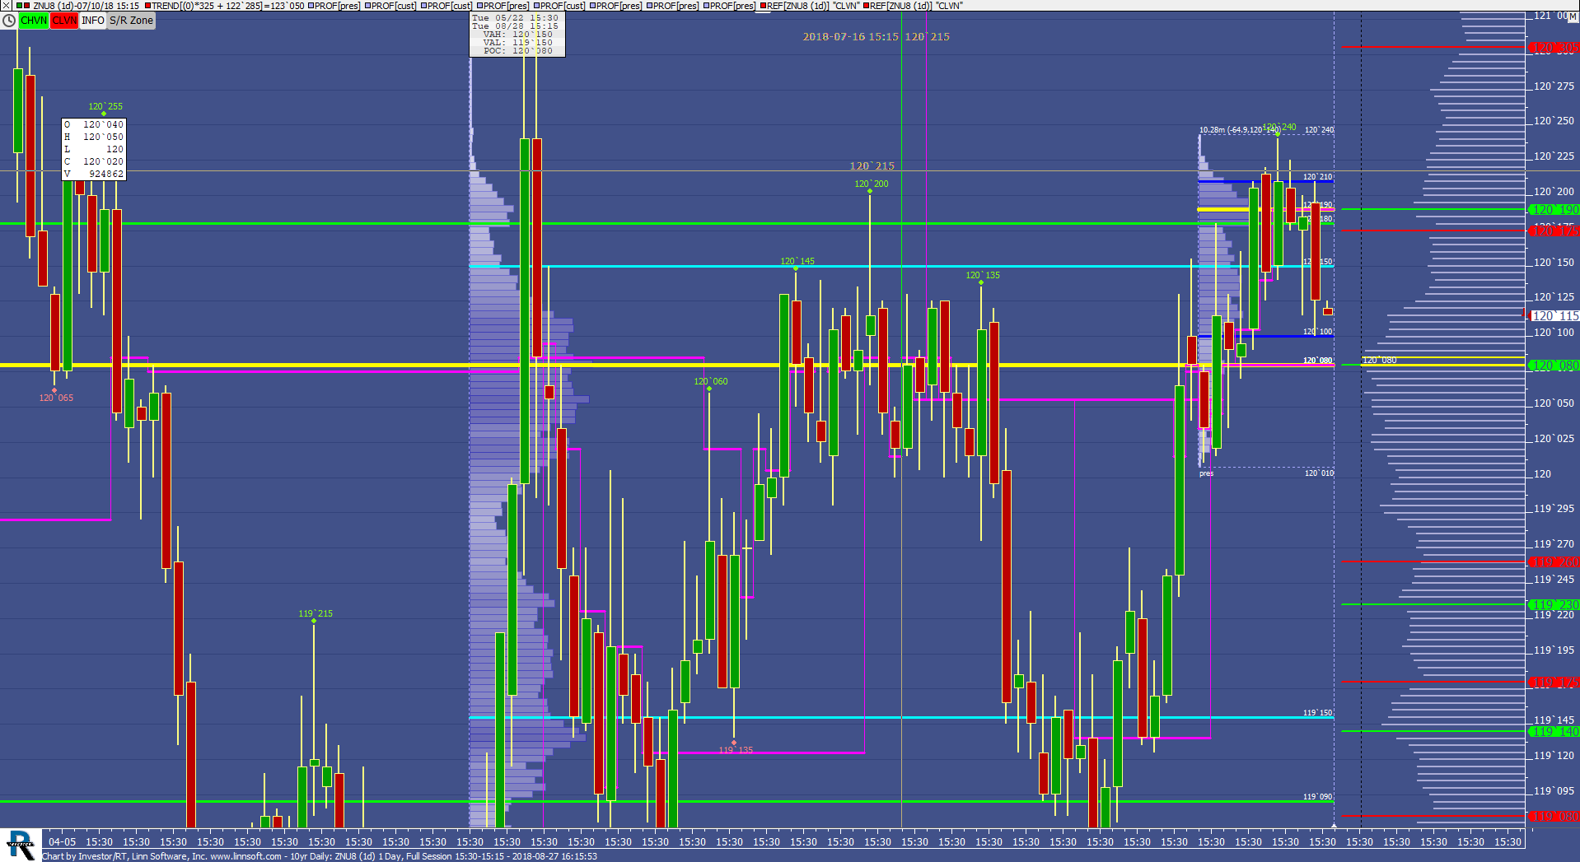Toggle the red CLVN button

click(64, 21)
